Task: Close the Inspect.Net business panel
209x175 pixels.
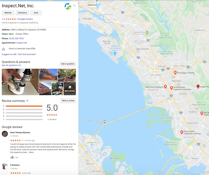Action: (x=74, y=6)
